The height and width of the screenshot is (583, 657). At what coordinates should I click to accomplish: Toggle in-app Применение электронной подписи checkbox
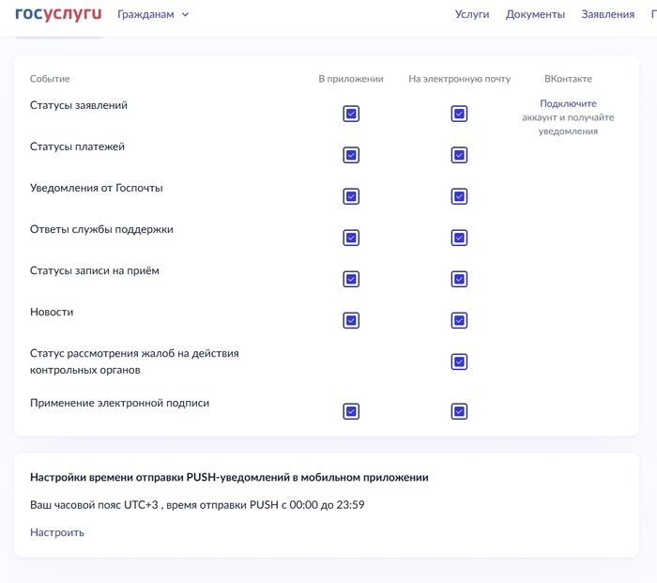coord(351,411)
